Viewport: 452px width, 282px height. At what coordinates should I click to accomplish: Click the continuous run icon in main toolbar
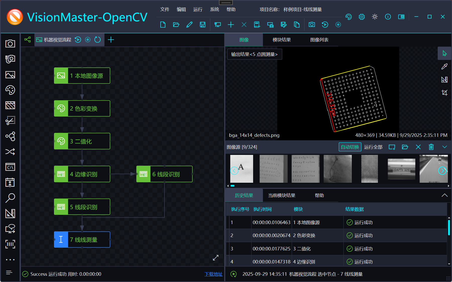(x=338, y=25)
